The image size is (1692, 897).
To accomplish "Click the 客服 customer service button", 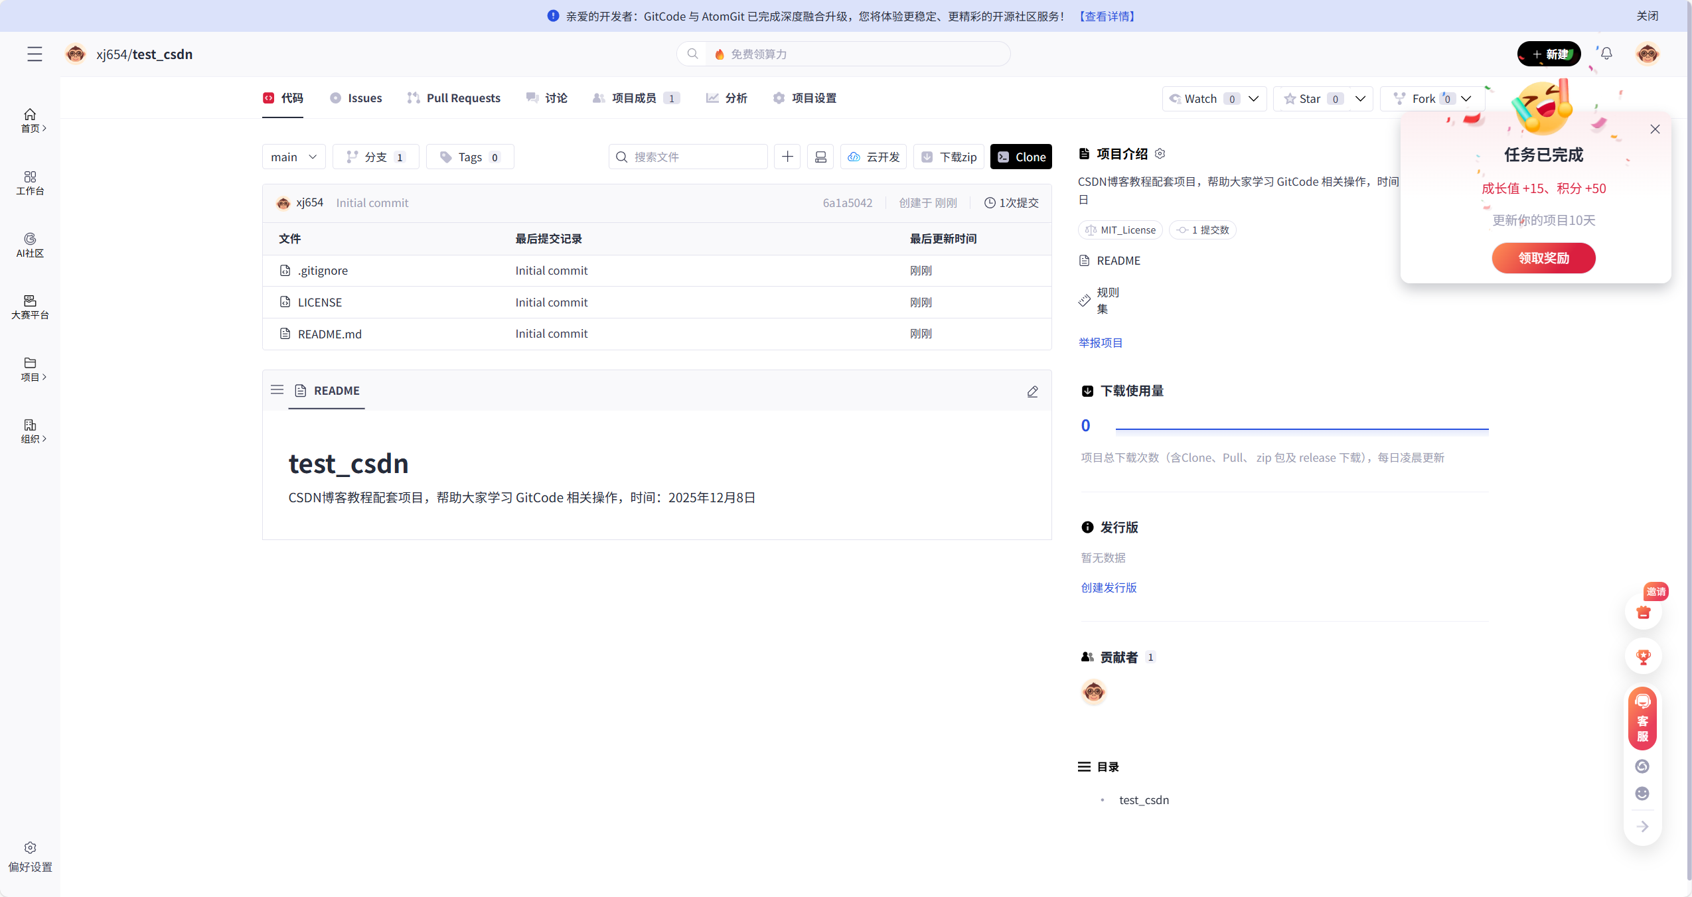I will [1642, 720].
